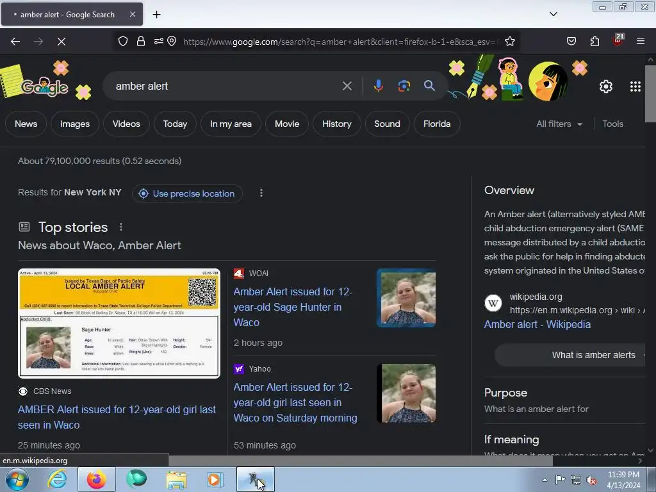
Task: Go back to the previous page
Action: click(15, 42)
